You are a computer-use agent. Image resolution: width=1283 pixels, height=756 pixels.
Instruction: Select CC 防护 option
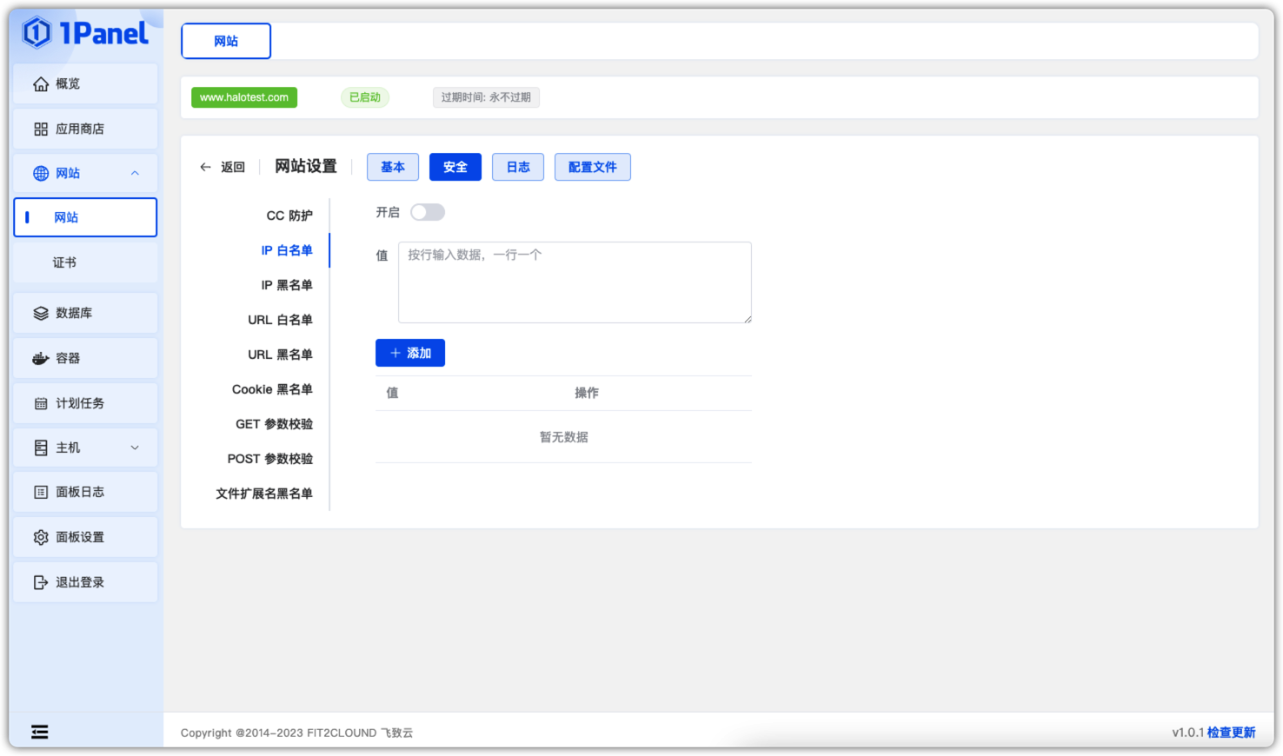pos(289,216)
